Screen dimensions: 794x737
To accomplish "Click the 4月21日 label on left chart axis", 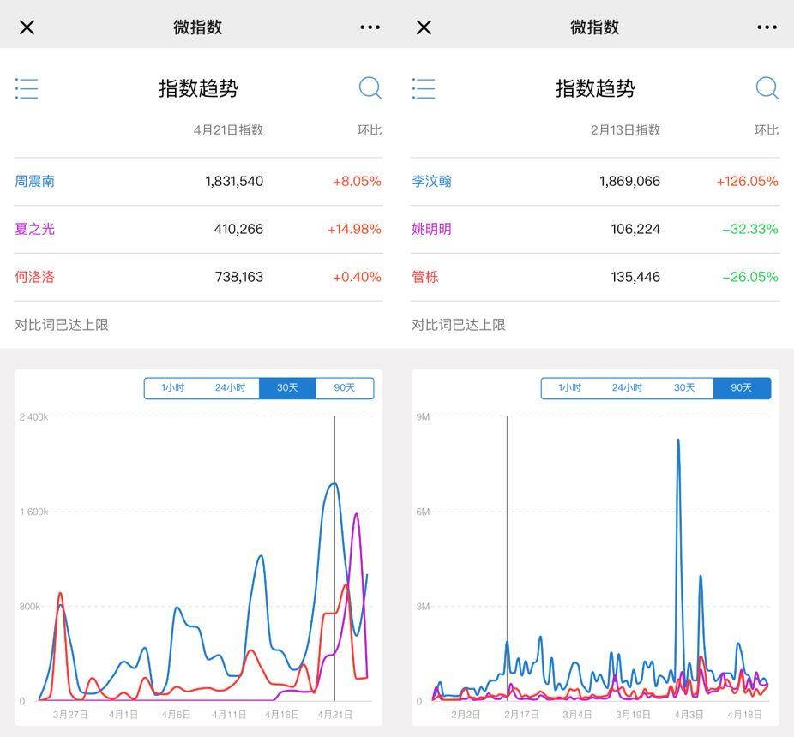I will click(334, 714).
